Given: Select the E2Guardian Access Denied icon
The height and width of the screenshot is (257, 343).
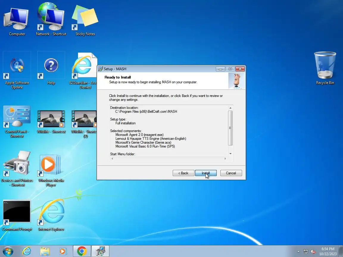Looking at the screenshot, I should pos(84,70).
